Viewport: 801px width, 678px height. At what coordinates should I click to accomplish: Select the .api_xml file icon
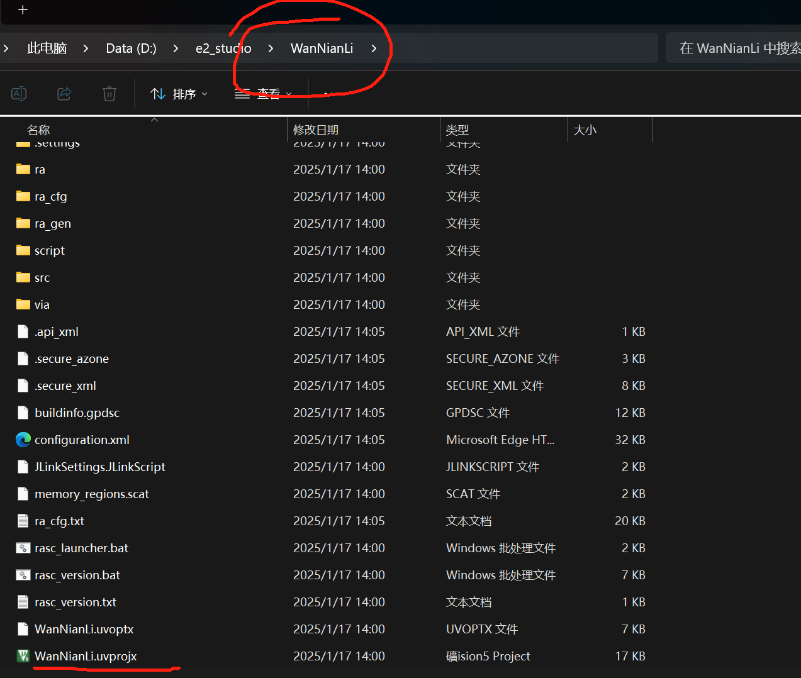point(23,331)
